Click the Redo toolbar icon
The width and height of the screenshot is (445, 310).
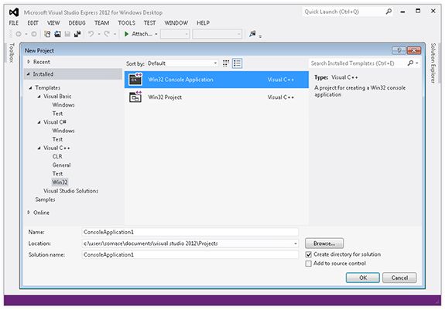(x=107, y=34)
